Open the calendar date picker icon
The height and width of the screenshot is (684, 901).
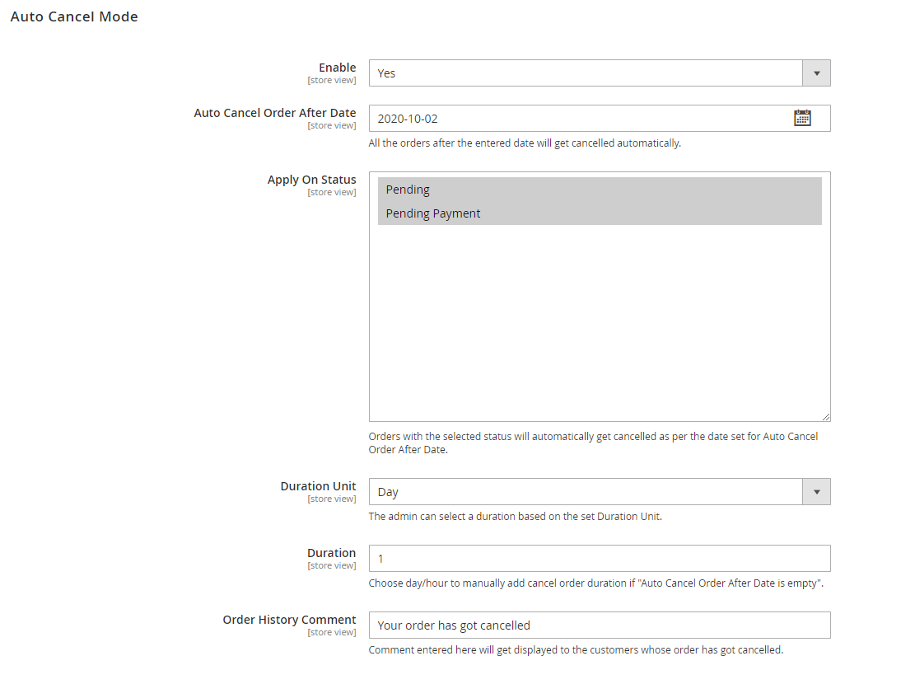pyautogui.click(x=802, y=118)
